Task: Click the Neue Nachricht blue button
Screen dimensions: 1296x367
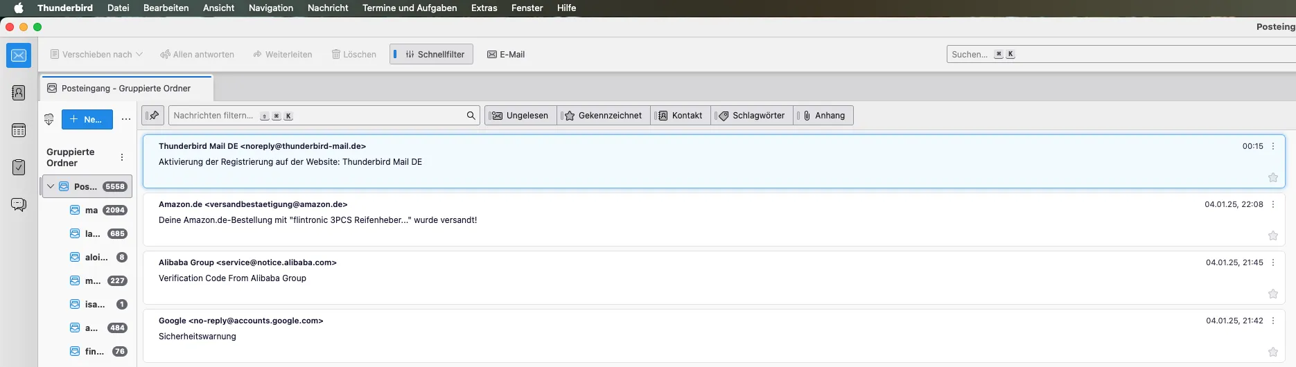Action: (x=87, y=119)
